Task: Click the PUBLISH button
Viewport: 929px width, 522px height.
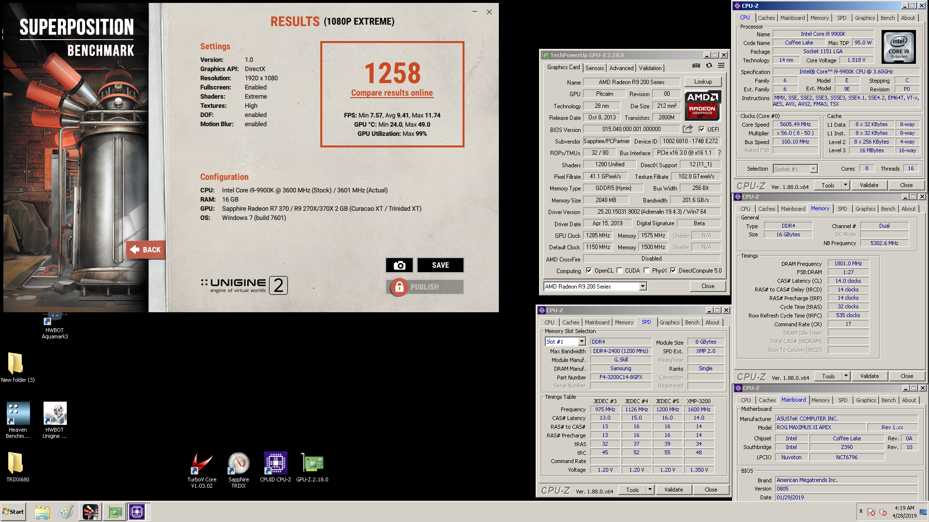Action: pyautogui.click(x=425, y=287)
